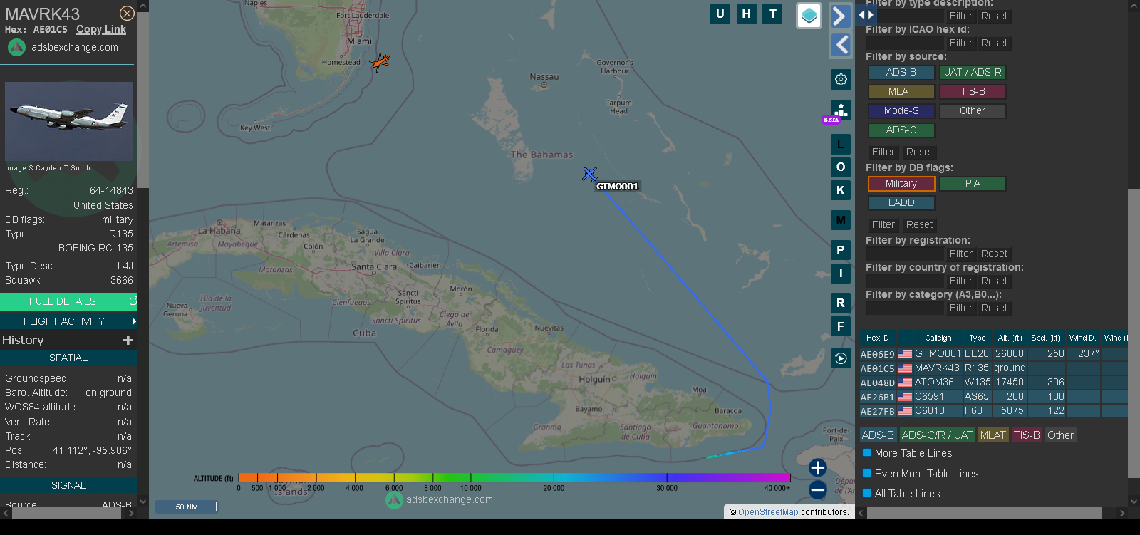Toggle the T map button
Image resolution: width=1140 pixels, height=535 pixels.
click(772, 14)
